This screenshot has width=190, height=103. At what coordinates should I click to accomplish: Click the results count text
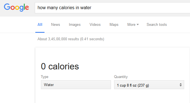click(x=71, y=39)
